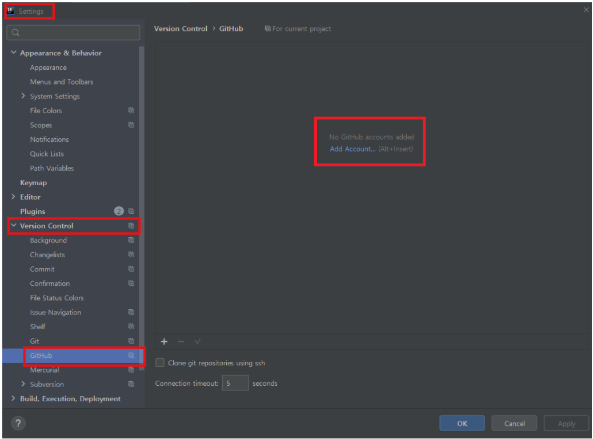Select Issue Navigation settings
The image size is (593, 439).
point(55,312)
